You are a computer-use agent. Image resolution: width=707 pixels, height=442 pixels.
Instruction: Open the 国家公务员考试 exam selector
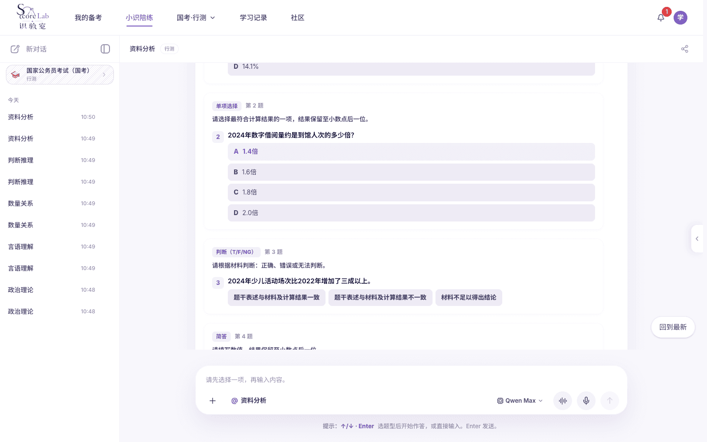point(60,75)
